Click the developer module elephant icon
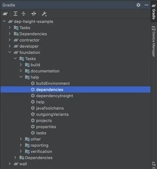Screen dimensions: 157x169 click(x=16, y=46)
